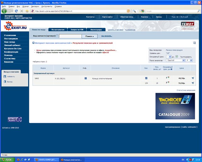The height and width of the screenshot is (162, 202).
Task: Select the Поиск по коду tab
Action: [x=39, y=30]
